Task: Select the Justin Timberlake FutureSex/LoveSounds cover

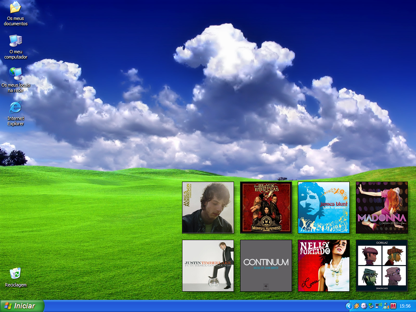Action: [208, 266]
